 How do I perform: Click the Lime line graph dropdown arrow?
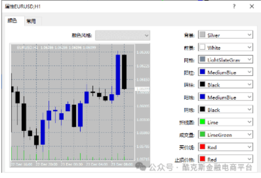point(249,122)
